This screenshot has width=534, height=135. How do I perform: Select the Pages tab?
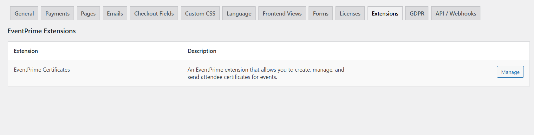pyautogui.click(x=88, y=14)
